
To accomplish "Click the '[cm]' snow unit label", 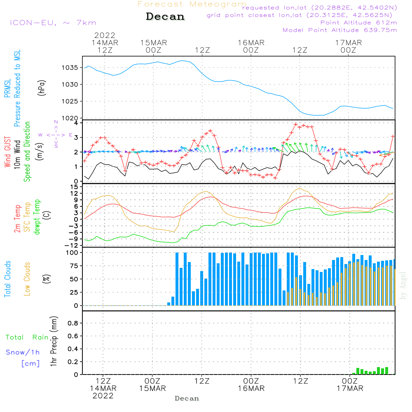I will [x=30, y=363].
